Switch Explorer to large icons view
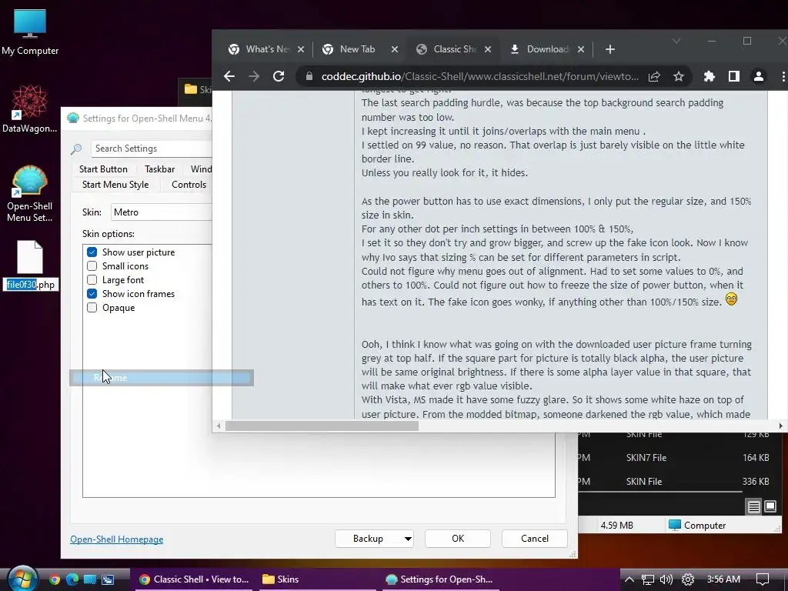 pyautogui.click(x=770, y=506)
